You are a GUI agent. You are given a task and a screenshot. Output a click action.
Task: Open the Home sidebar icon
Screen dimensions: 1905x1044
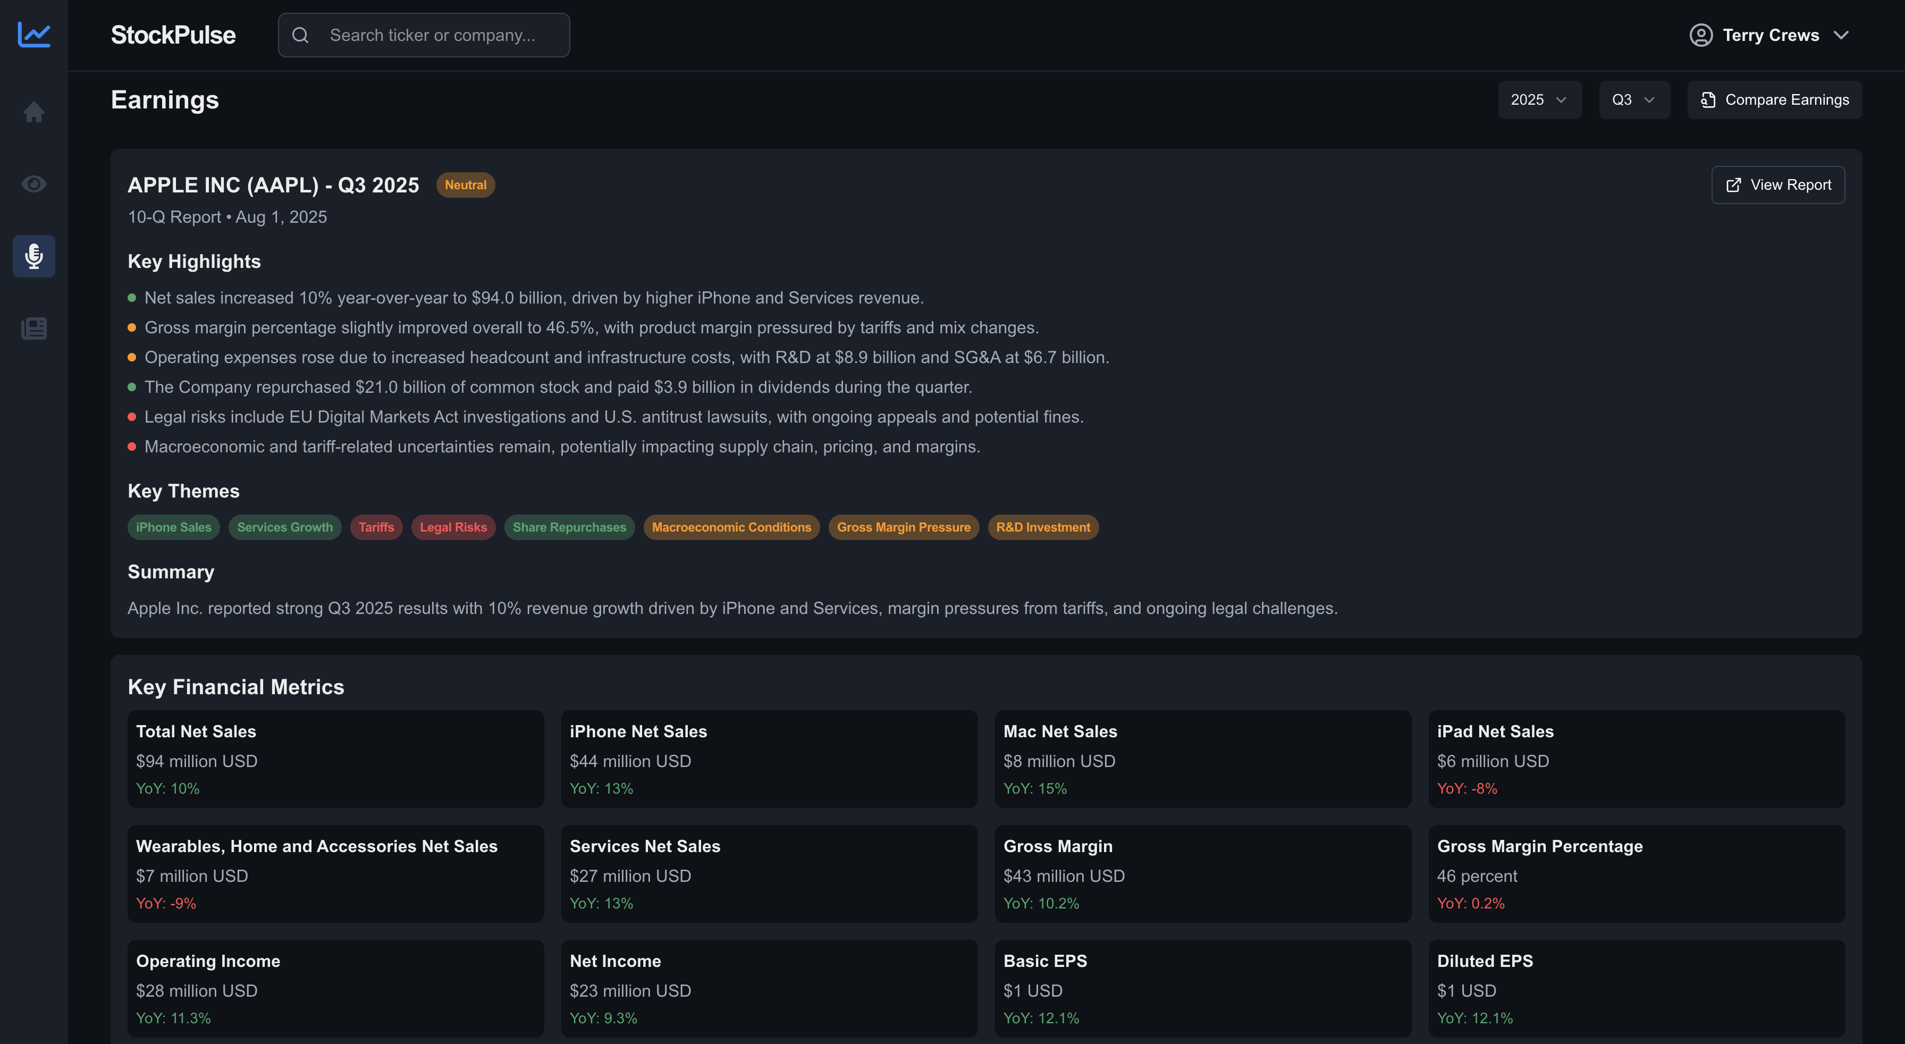34,112
